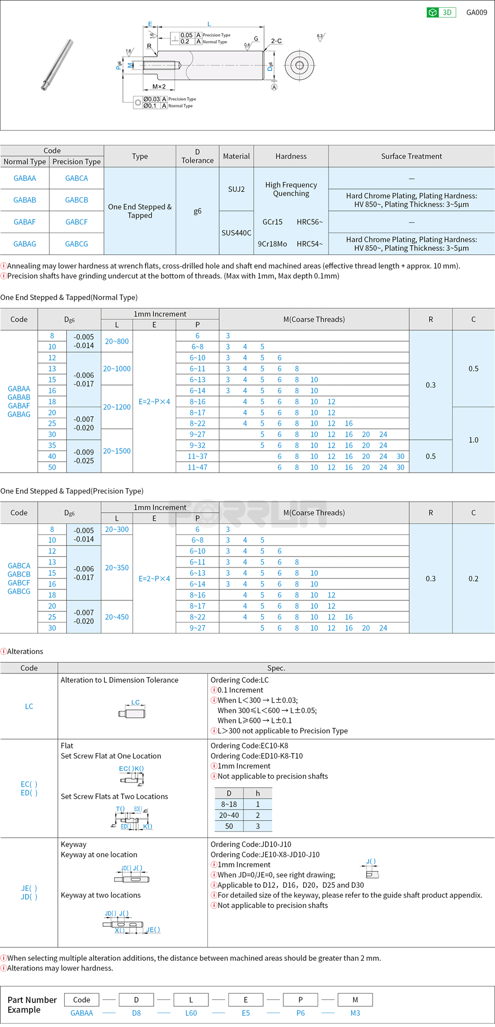The height and width of the screenshot is (1027, 495).
Task: Select the GABAB code in code table
Action: (24, 200)
